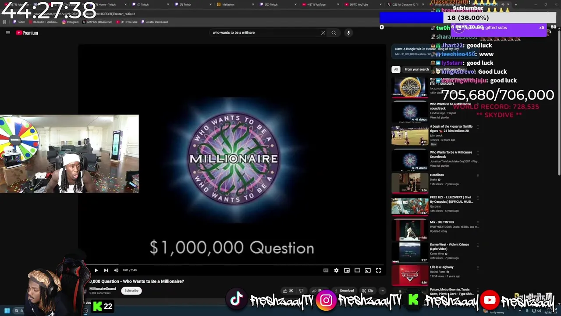Open the Millionar 2:41 video thumbnail
The width and height of the screenshot is (561, 316).
tap(410, 87)
